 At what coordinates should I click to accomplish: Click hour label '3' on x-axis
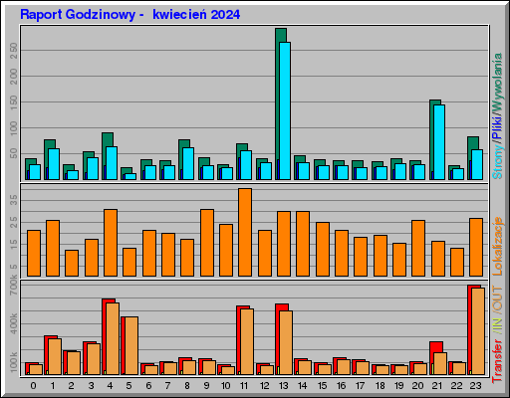pos(91,386)
